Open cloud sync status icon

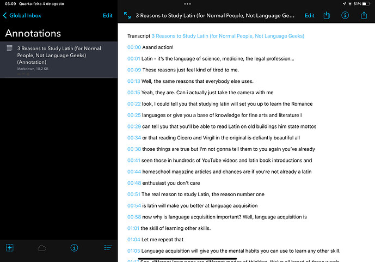point(42,248)
